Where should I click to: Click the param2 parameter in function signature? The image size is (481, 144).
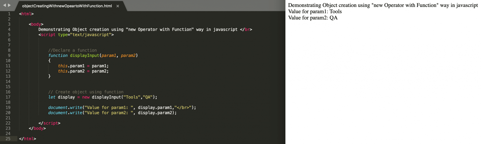click(128, 55)
